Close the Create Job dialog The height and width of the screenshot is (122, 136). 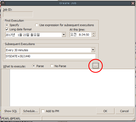[x=133, y=3]
